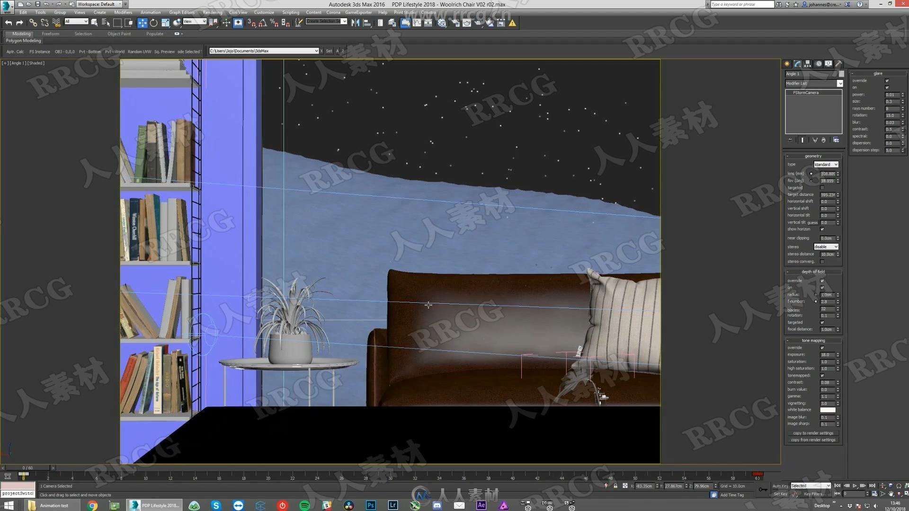909x511 pixels.
Task: Click vertical tilt guess button
Action: [x=812, y=222]
